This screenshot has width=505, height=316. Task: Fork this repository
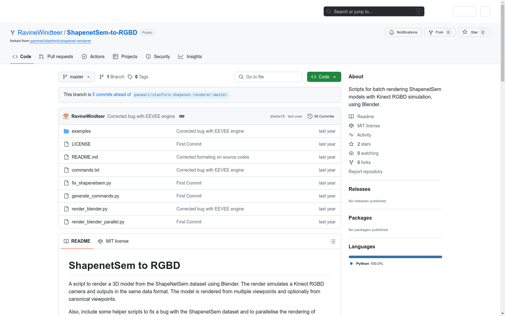440,32
